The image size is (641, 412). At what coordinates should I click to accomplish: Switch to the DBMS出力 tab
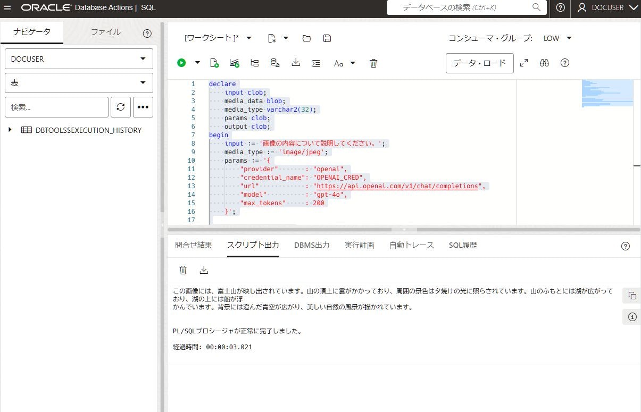[x=312, y=245]
